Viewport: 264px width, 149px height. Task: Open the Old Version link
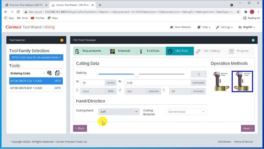point(224,142)
